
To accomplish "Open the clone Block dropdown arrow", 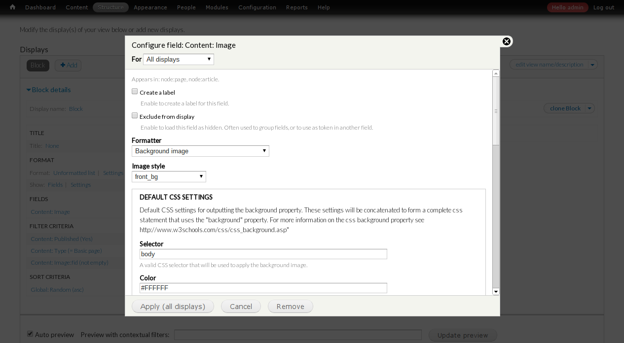I will tap(590, 108).
